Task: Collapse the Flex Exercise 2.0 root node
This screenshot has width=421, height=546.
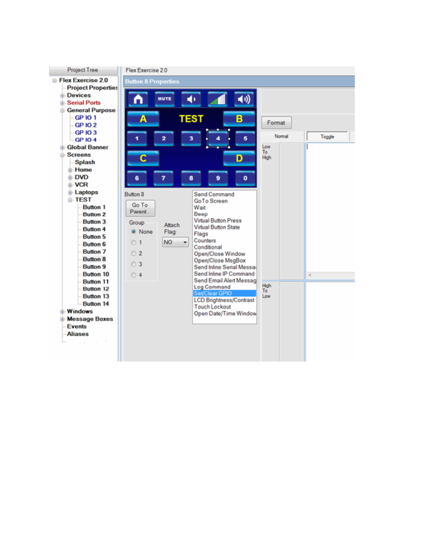Action: pyautogui.click(x=54, y=80)
